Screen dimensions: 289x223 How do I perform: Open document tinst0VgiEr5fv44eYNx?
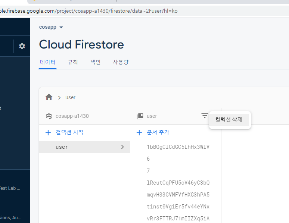(x=178, y=207)
